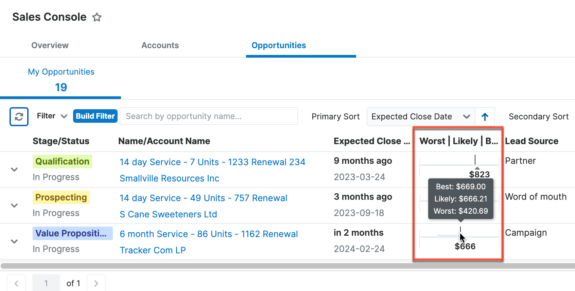Open 6 month Service 86 Units Renewal link
Viewport: 575px width, 291px height.
pyautogui.click(x=209, y=234)
